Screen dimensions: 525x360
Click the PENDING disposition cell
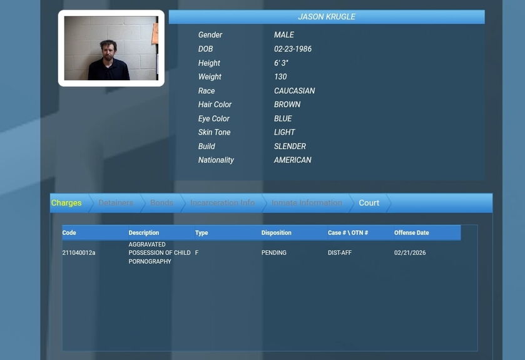(x=274, y=253)
